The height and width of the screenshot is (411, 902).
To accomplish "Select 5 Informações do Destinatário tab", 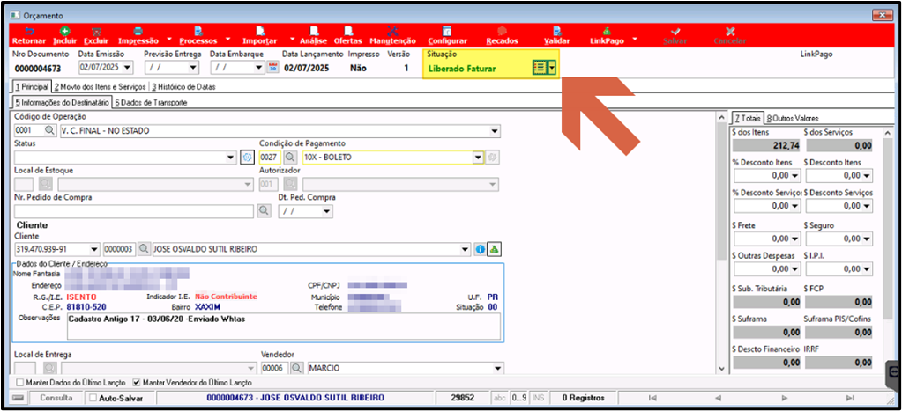I will coord(62,102).
